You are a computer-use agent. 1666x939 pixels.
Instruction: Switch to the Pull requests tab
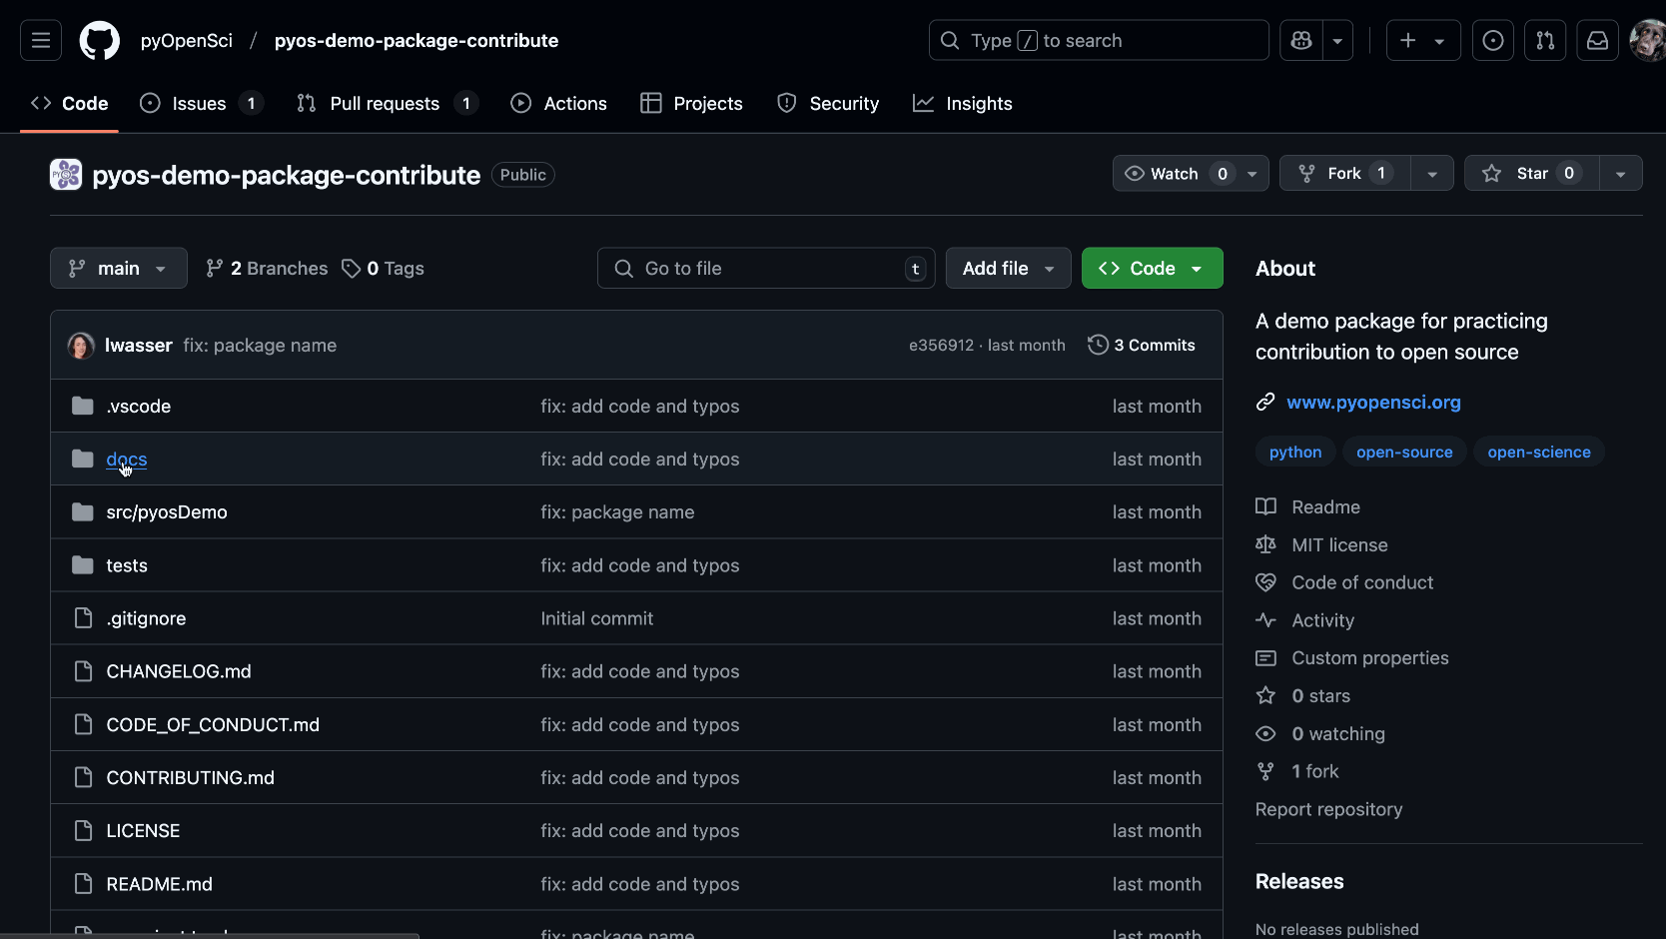(388, 103)
